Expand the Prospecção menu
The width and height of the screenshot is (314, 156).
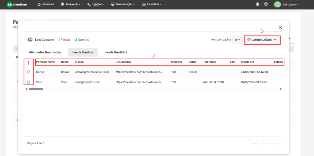[x=71, y=4]
